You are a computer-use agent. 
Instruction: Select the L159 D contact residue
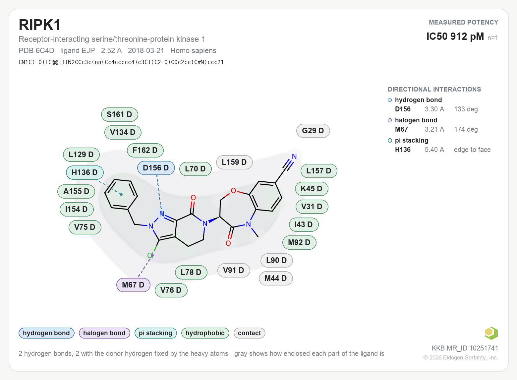234,162
